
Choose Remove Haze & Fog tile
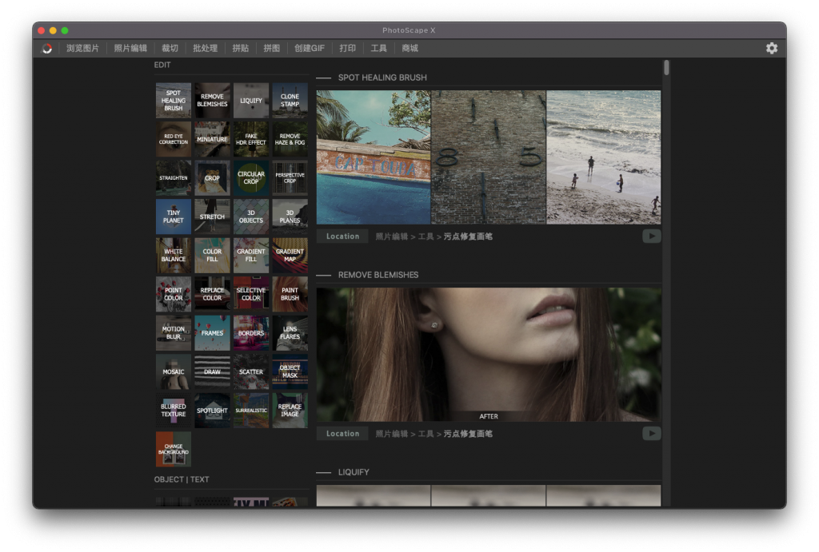coord(290,139)
